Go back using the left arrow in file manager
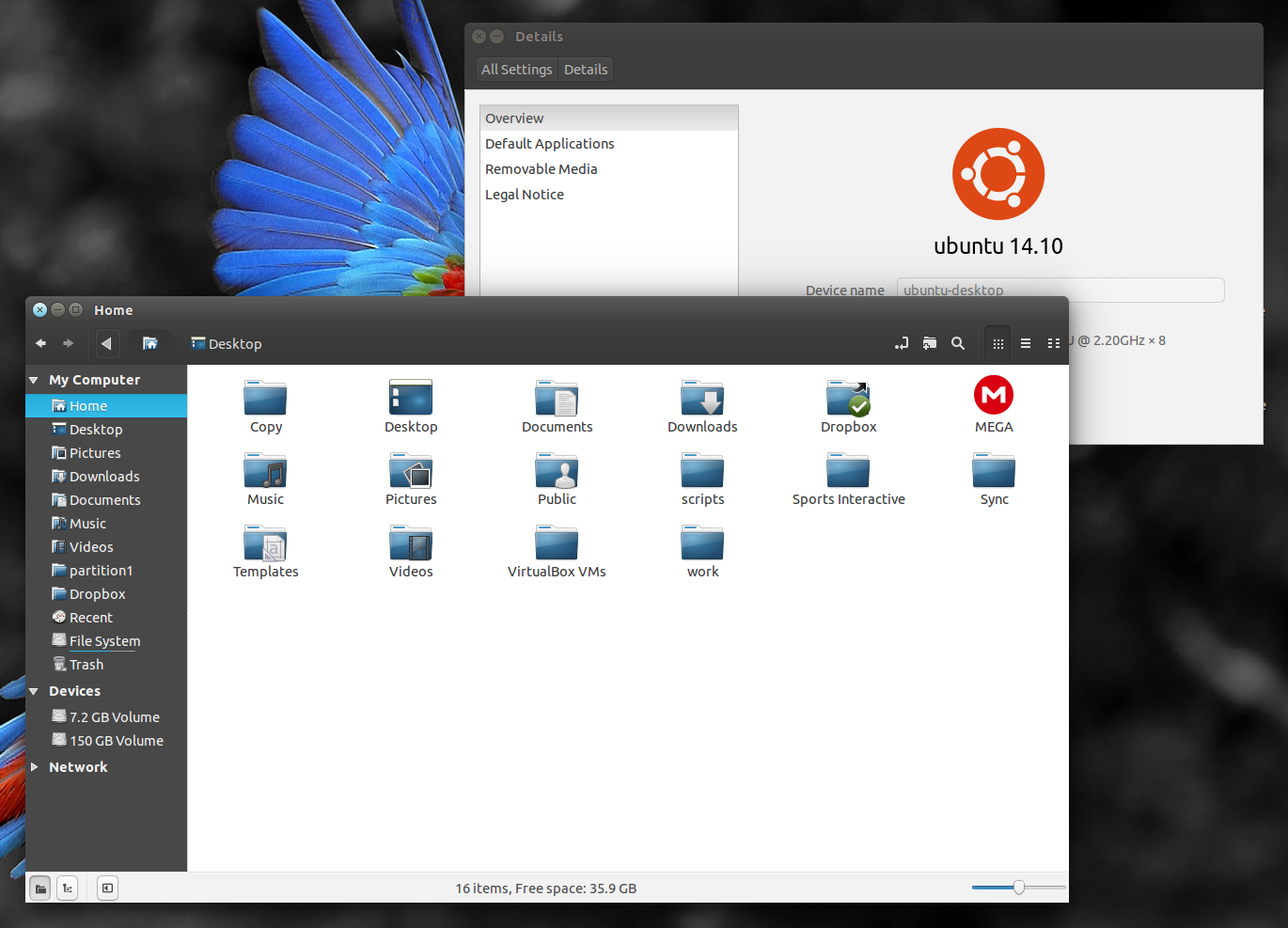Viewport: 1288px width, 928px height. 40,343
